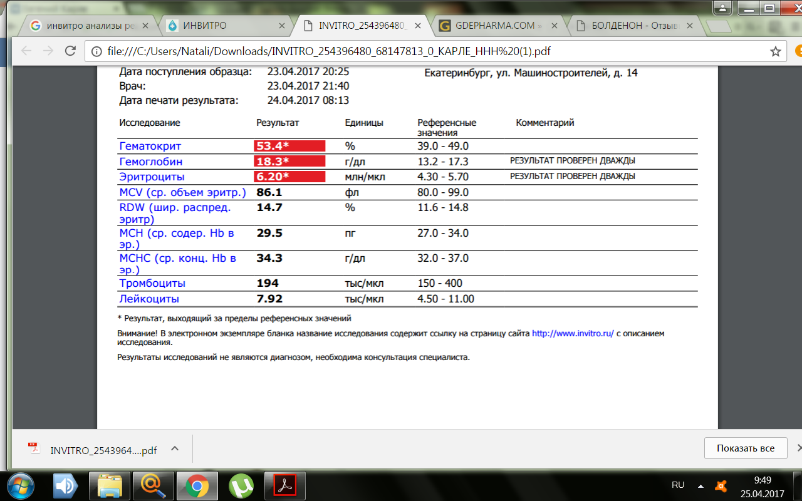Bookmark this page with the star icon
Viewport: 802px width, 501px height.
775,51
